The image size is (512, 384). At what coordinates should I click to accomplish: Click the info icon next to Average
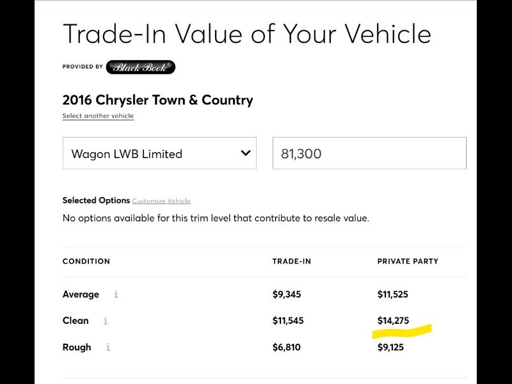click(116, 294)
